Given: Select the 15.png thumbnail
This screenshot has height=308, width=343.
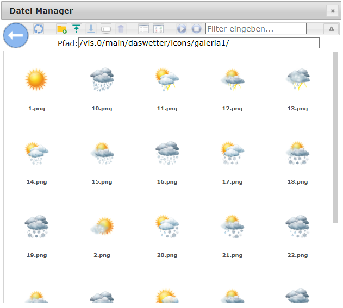Looking at the screenshot, I should point(102,153).
